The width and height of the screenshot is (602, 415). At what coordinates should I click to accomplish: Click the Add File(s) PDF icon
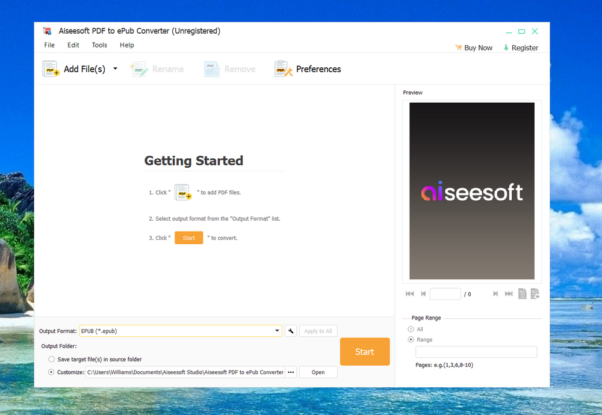pos(51,69)
